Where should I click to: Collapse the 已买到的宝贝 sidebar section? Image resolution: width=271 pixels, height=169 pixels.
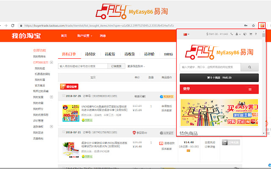[51, 62]
